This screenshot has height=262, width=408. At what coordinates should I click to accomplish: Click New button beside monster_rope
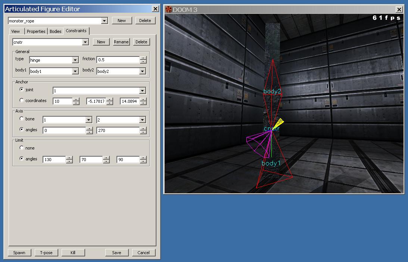pyautogui.click(x=122, y=21)
